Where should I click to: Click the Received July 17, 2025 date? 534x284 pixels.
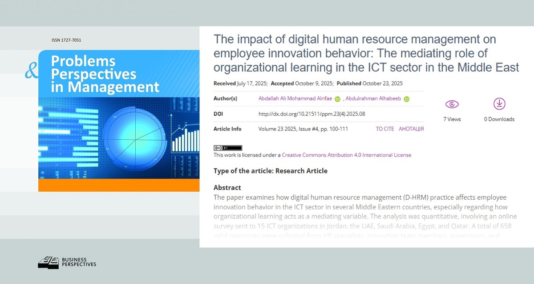(241, 83)
